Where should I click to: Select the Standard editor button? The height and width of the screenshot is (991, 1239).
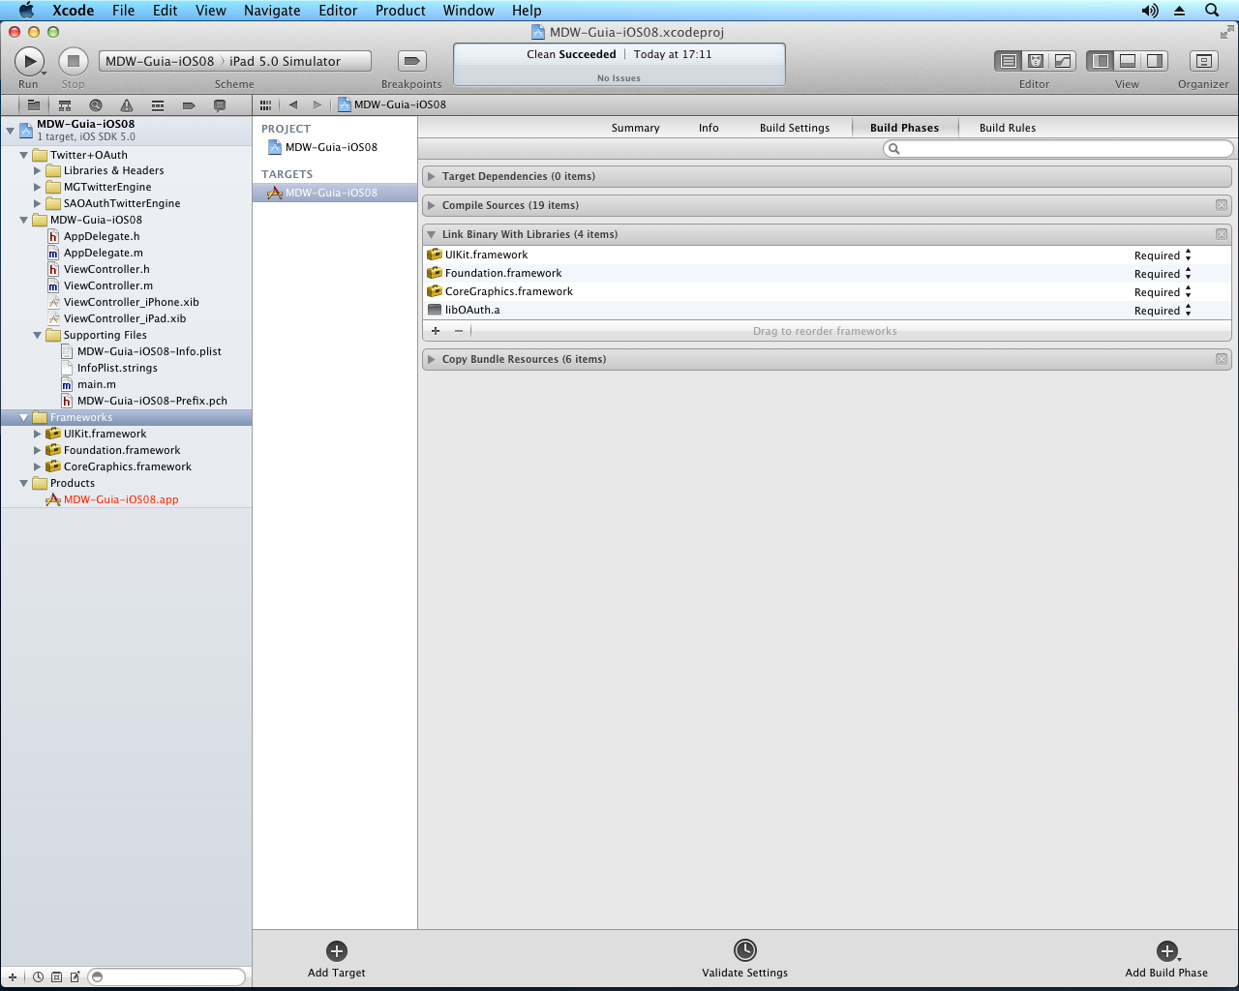coord(1008,61)
